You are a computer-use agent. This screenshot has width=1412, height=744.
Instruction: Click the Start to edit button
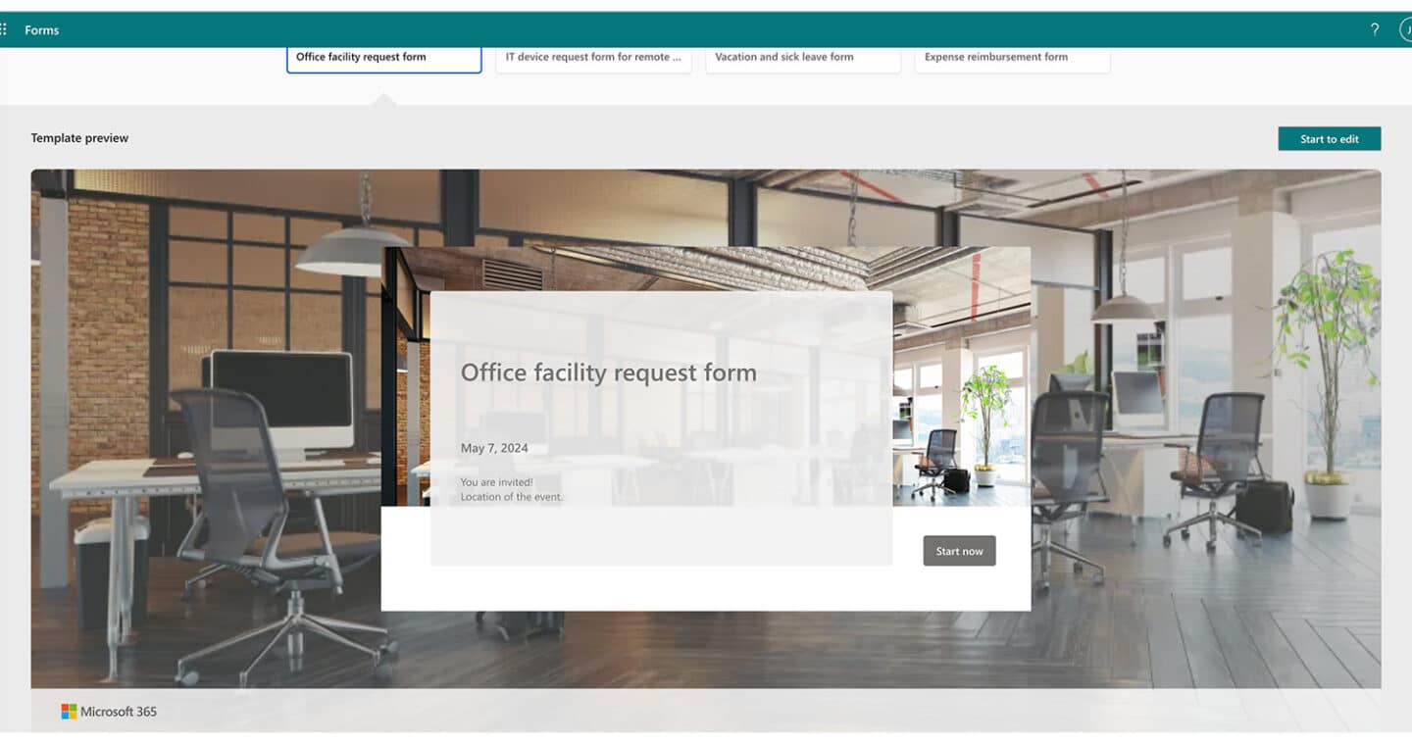tap(1329, 138)
